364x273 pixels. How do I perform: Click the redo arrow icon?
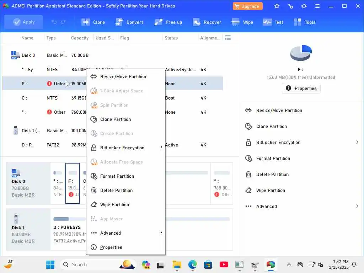(x=63, y=22)
